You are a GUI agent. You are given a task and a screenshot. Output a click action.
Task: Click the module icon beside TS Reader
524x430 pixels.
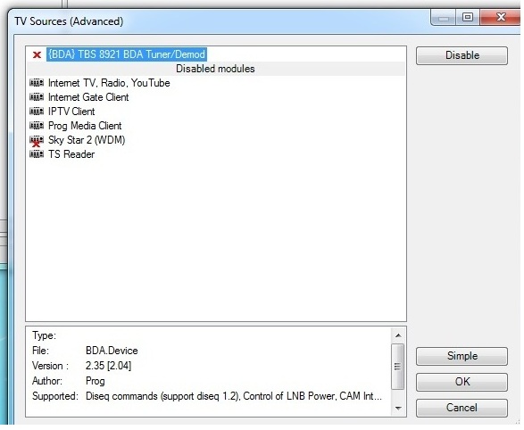tap(37, 154)
